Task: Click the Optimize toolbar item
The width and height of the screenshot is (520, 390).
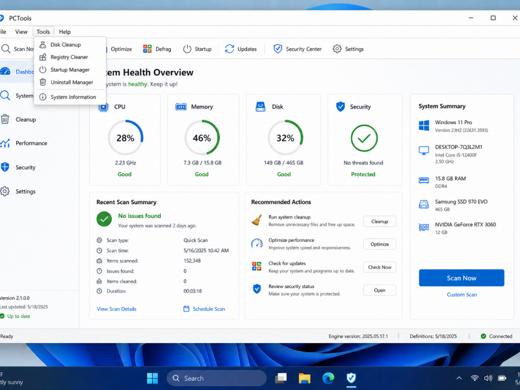Action: [x=121, y=49]
